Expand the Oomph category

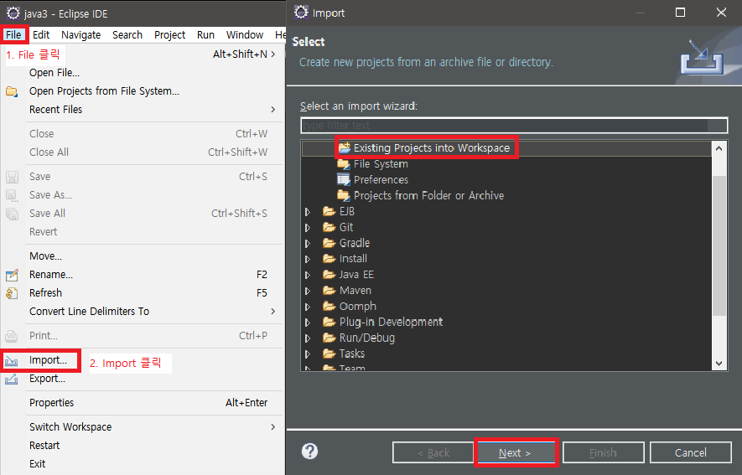(308, 307)
